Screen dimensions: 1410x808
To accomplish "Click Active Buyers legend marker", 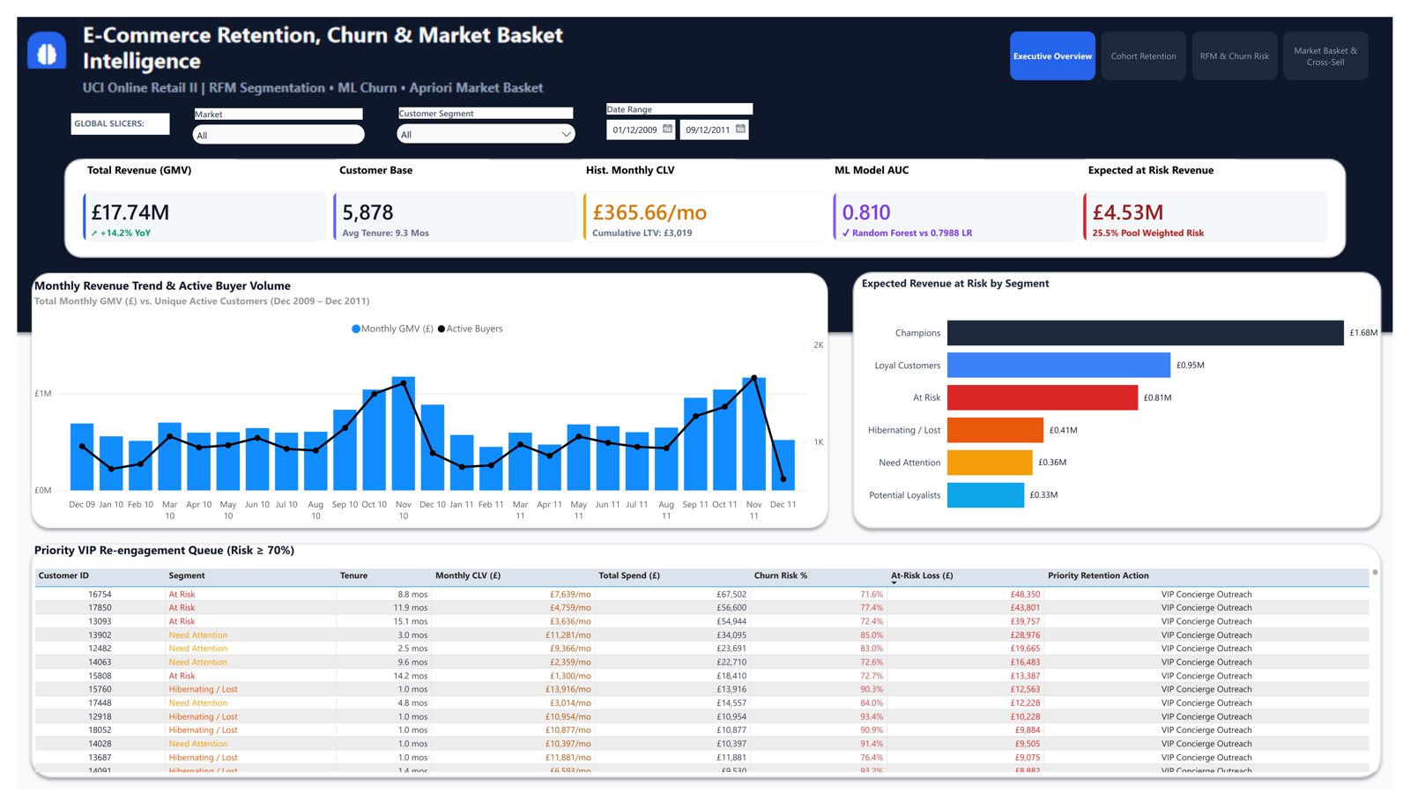I will point(442,329).
